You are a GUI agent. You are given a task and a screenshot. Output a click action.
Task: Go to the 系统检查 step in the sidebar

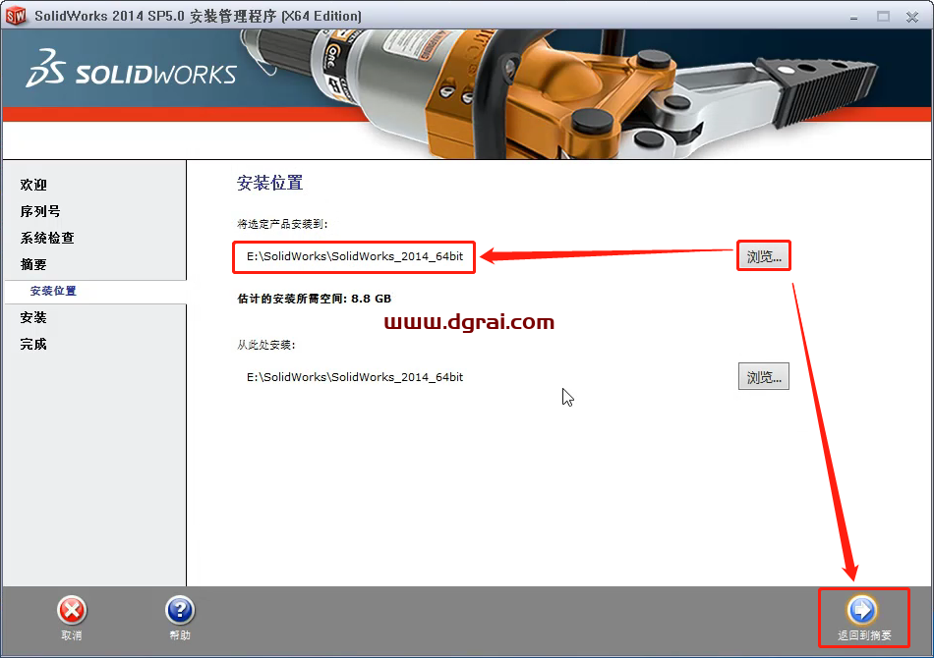pos(47,238)
